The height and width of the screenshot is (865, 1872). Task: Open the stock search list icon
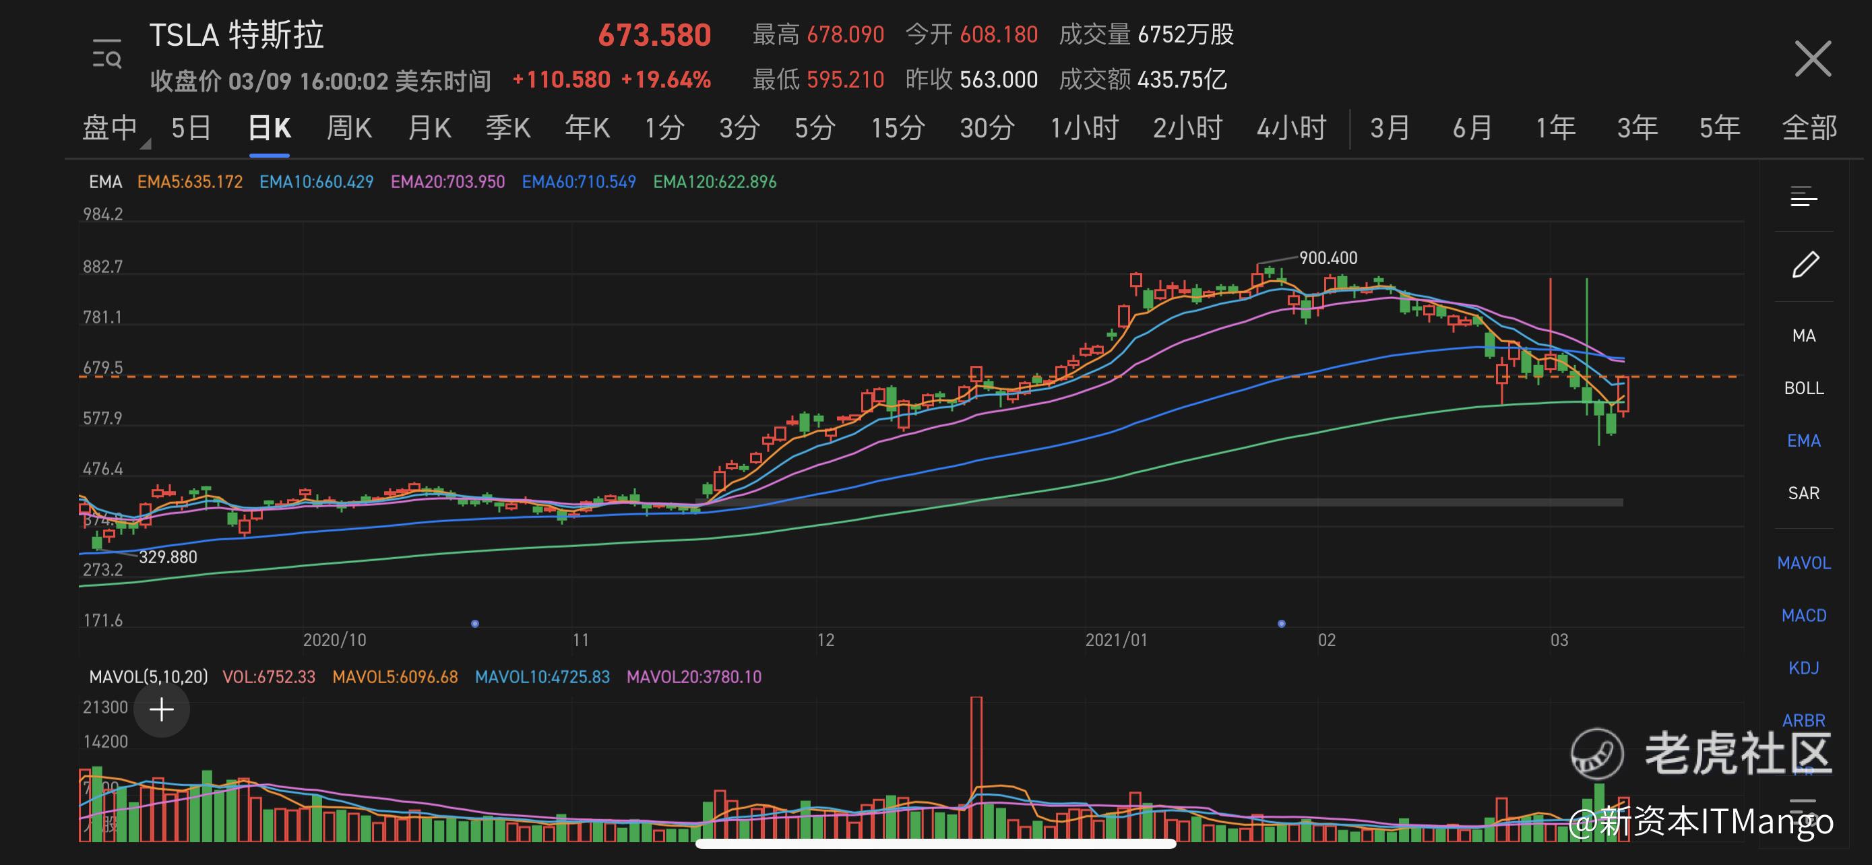107,55
